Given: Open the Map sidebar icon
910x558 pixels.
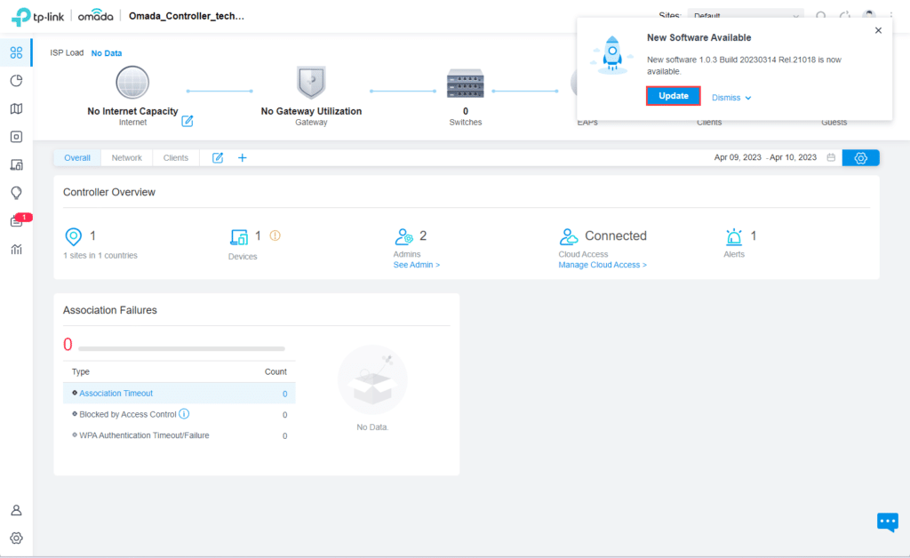Looking at the screenshot, I should click(16, 108).
